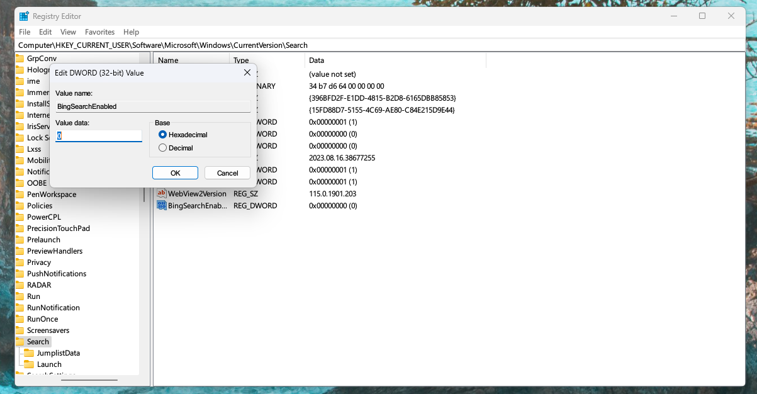Select the Decimal base option

[162, 147]
